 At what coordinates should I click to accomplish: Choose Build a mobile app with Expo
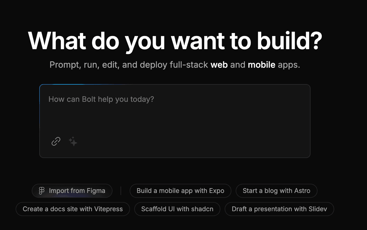pos(180,191)
